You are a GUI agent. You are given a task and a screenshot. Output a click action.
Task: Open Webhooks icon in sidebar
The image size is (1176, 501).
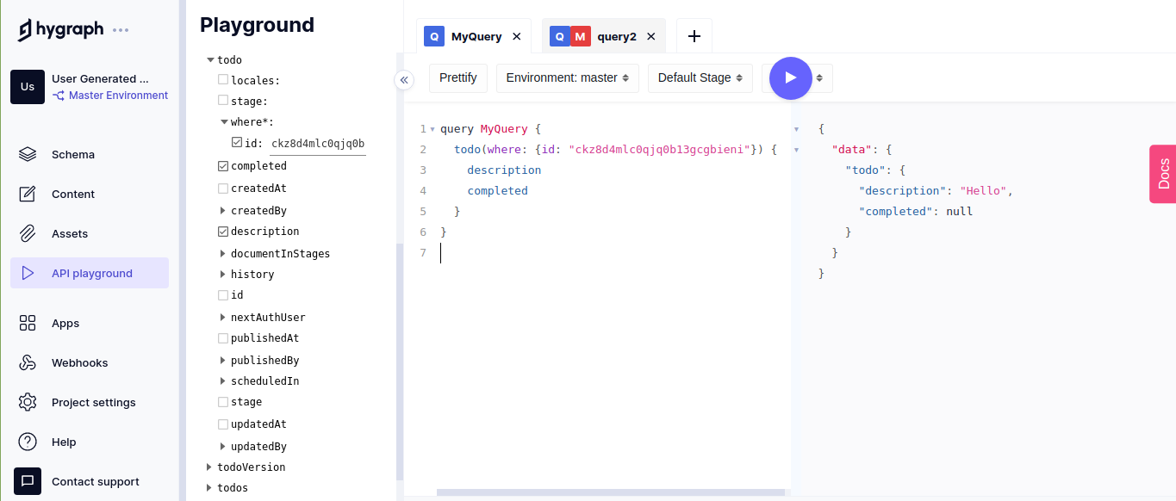pos(28,363)
